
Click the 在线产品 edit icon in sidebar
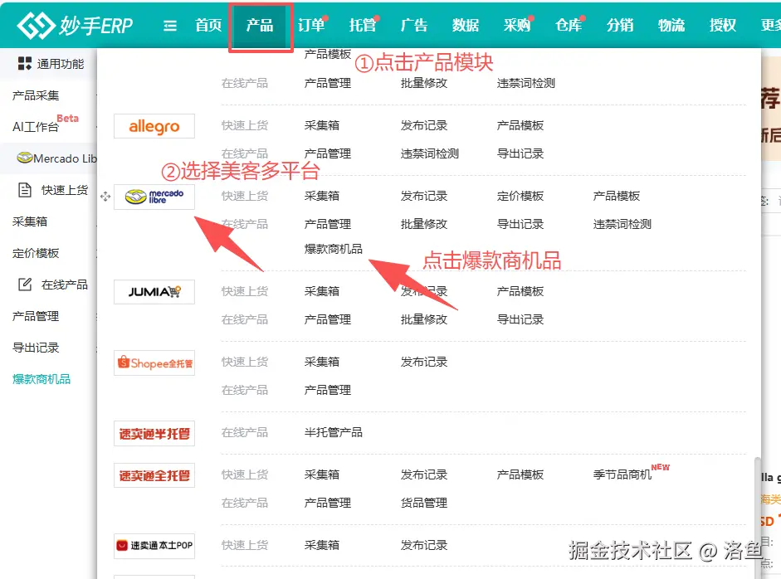coord(24,285)
